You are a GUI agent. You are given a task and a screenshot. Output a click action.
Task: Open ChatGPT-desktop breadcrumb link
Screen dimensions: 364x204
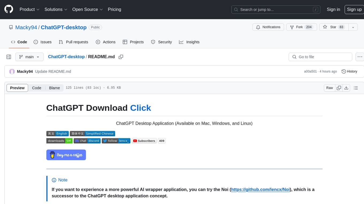tap(66, 57)
